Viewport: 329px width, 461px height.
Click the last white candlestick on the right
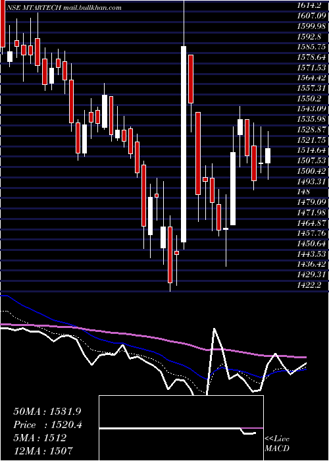click(x=268, y=156)
